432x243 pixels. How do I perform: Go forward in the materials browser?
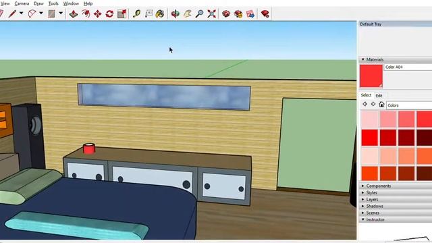373,104
